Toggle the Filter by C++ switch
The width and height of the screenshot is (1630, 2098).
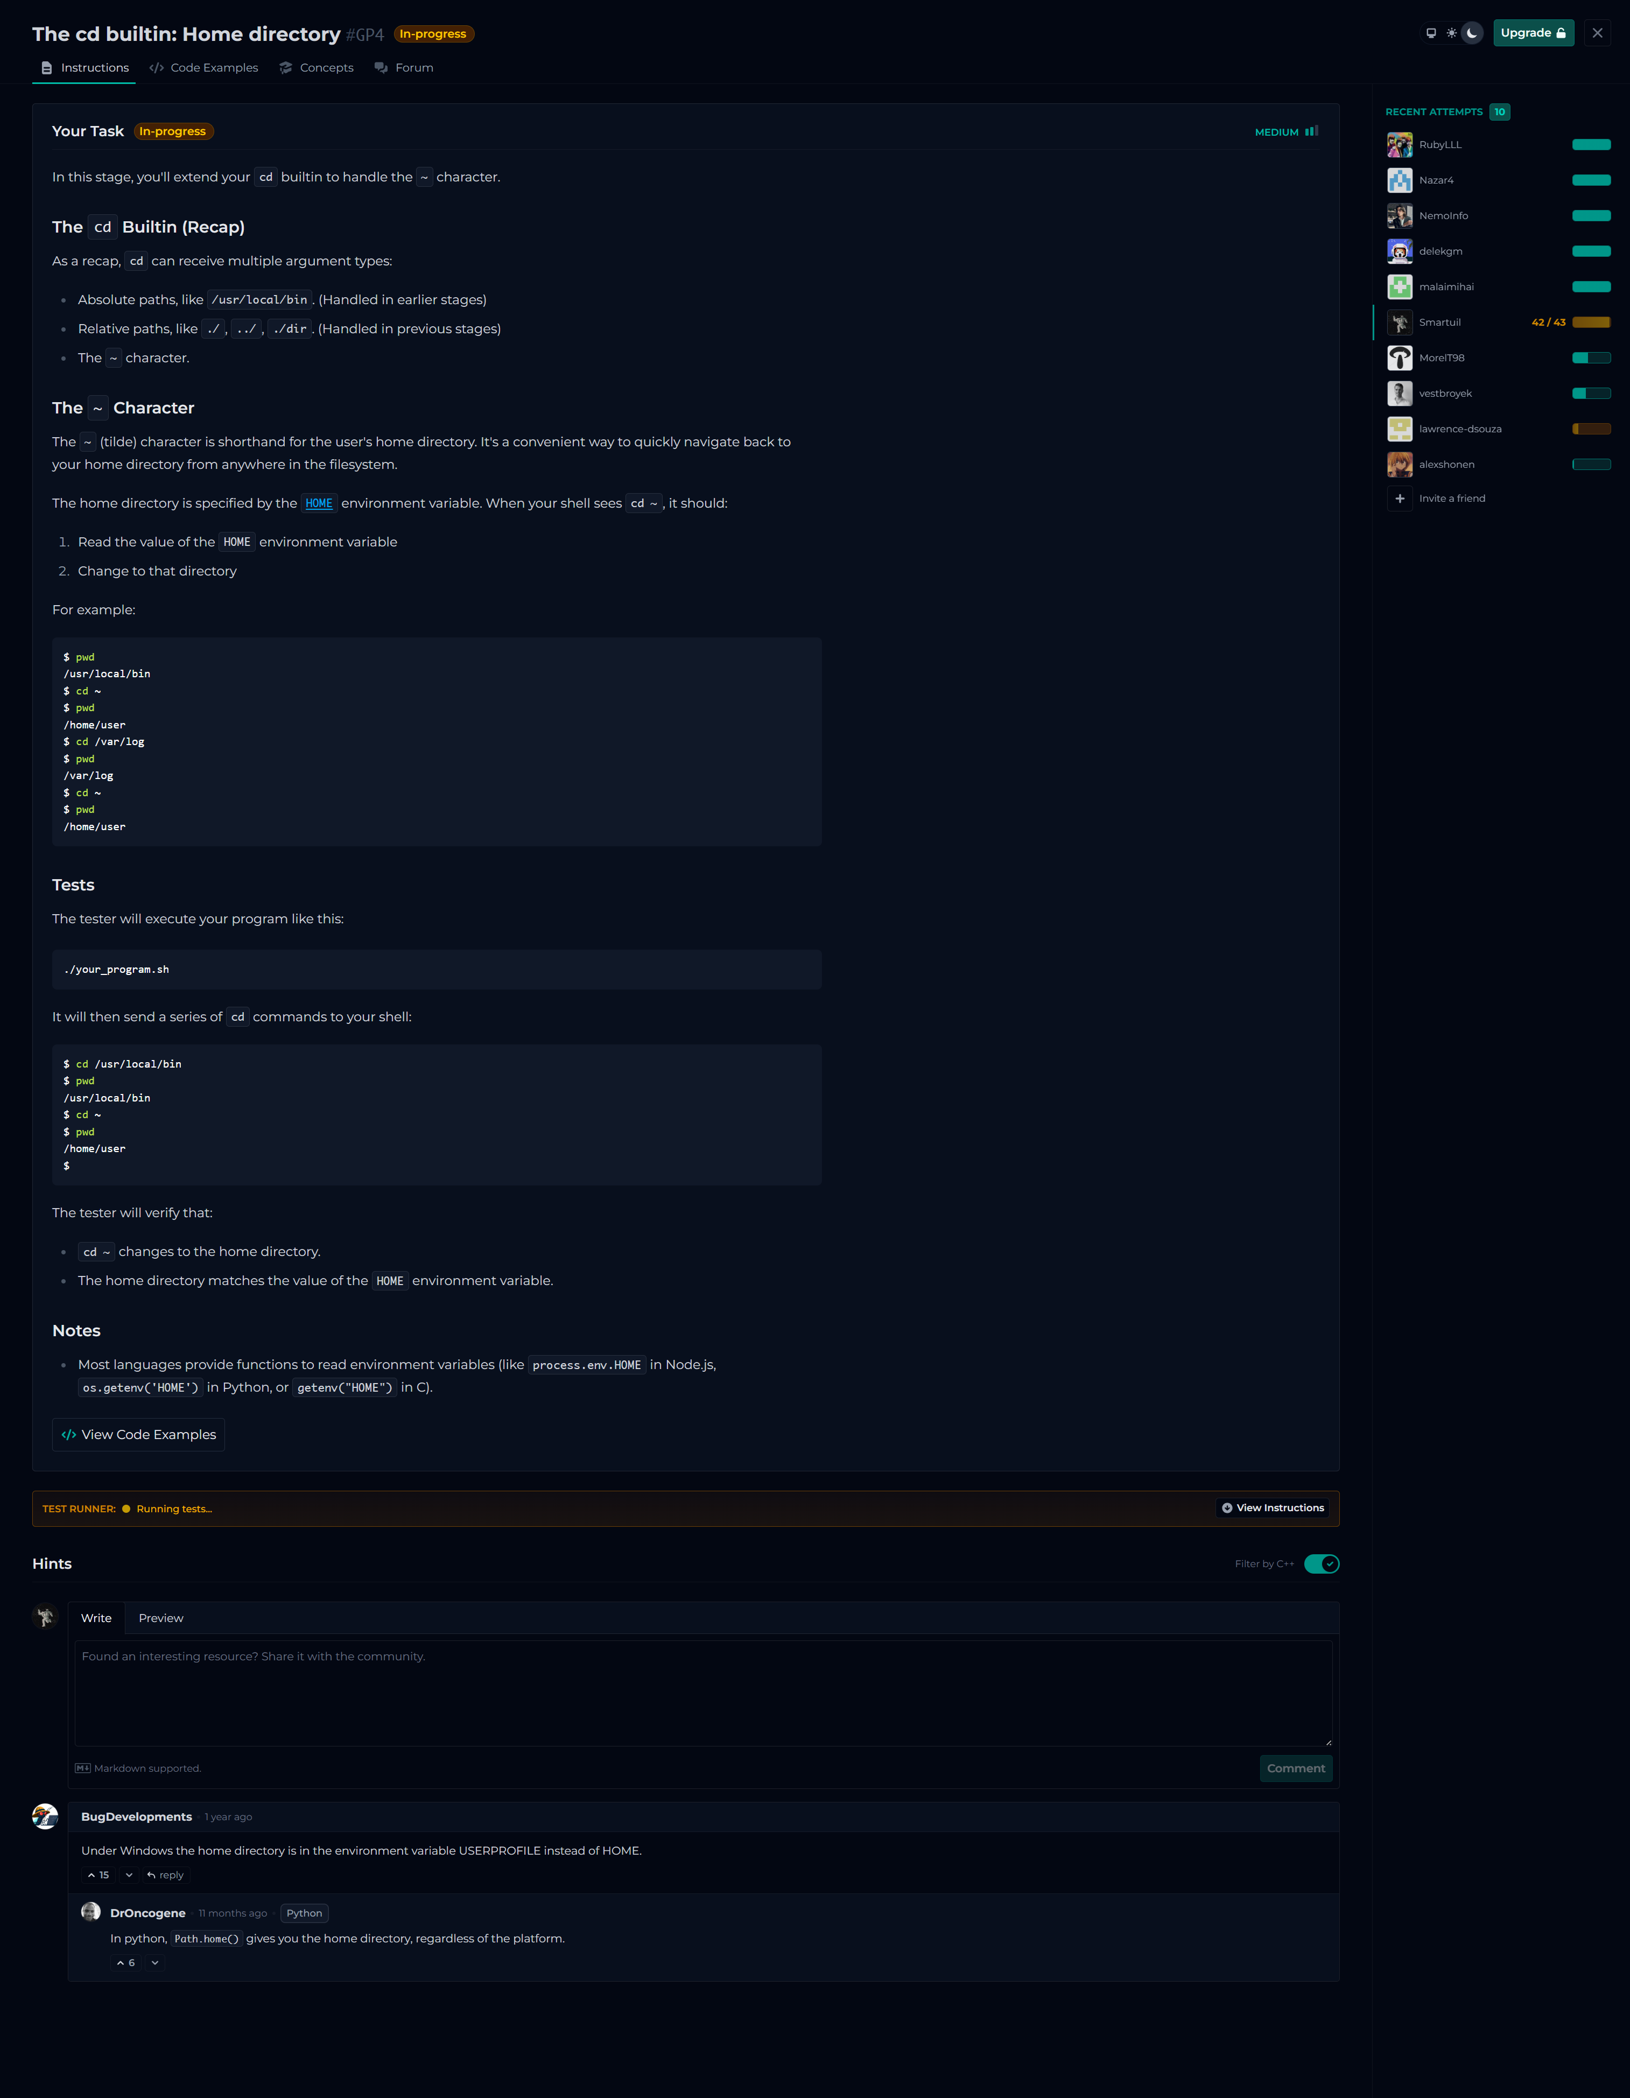pos(1320,1564)
